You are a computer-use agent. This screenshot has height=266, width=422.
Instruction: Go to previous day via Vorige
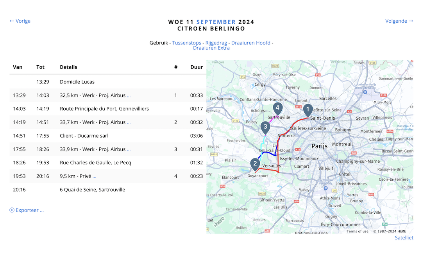[20, 21]
